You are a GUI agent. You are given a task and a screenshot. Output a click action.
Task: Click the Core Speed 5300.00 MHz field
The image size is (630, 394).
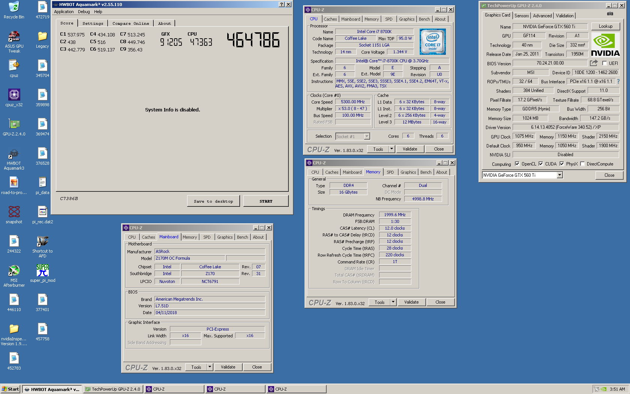352,102
